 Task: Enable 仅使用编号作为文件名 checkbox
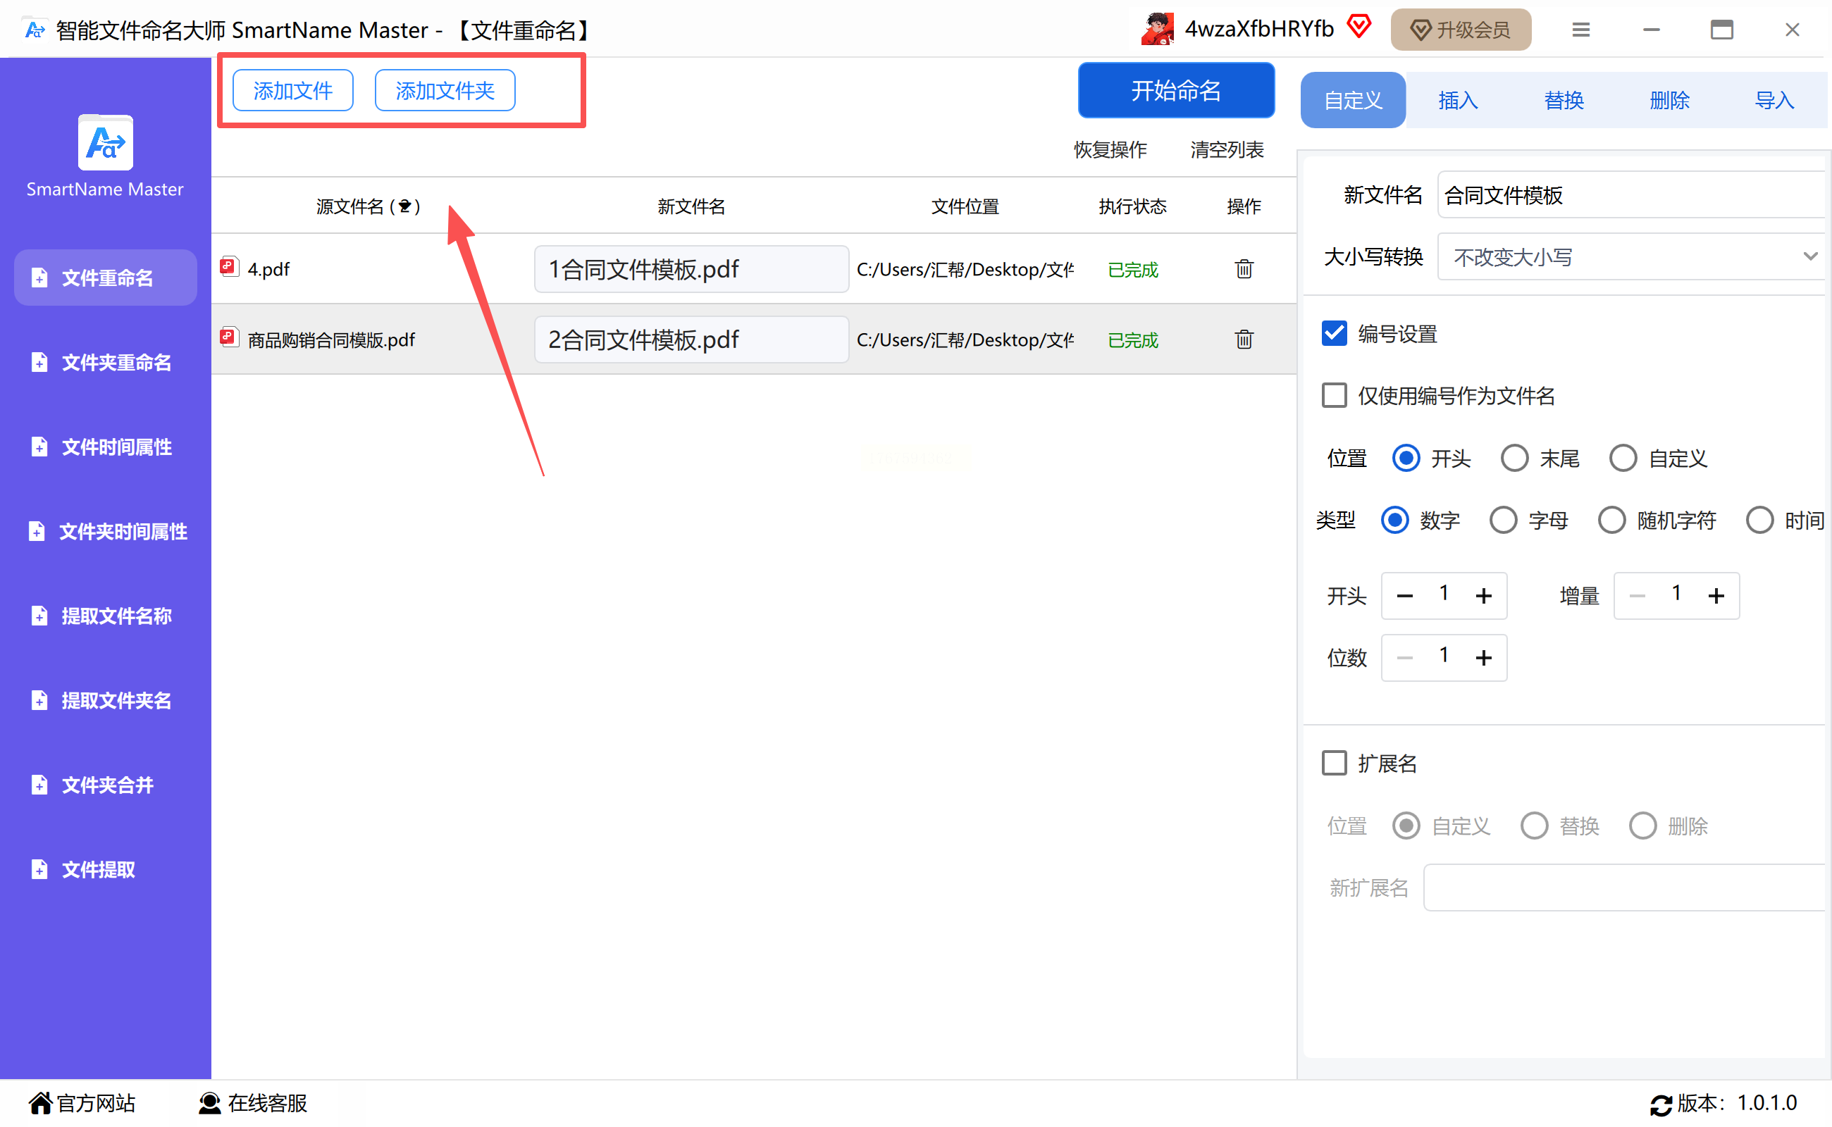[x=1334, y=396]
